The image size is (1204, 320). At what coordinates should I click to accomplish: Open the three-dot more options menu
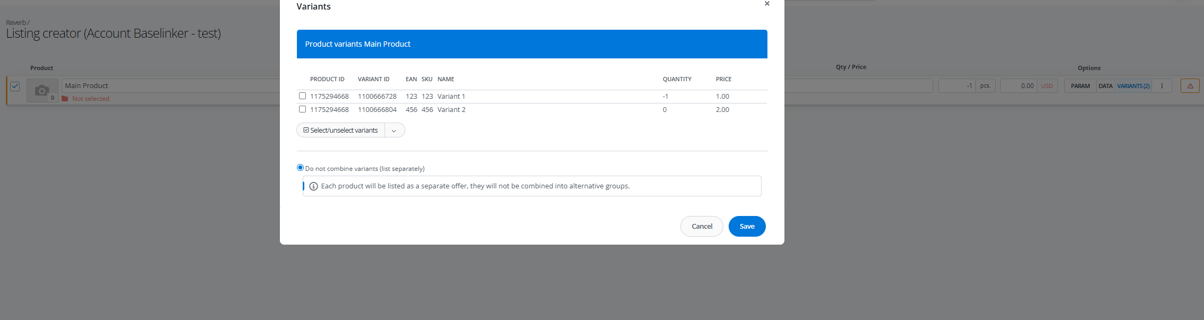(x=1162, y=86)
